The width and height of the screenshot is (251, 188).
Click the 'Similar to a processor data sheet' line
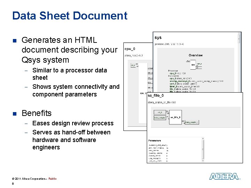coord(70,74)
